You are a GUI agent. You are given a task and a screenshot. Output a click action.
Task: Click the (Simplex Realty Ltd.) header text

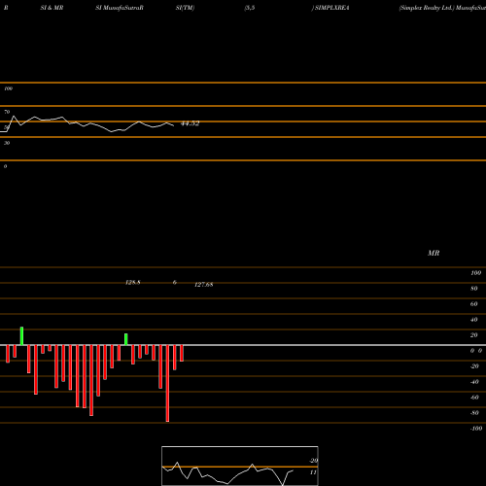427,8
